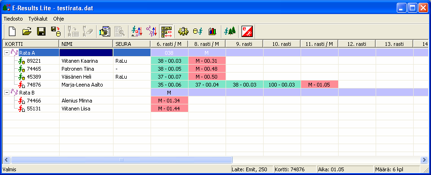Click the purple course icon beside Rata A

click(x=14, y=53)
